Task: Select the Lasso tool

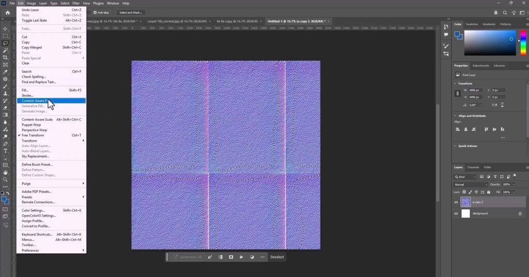Action: click(x=5, y=43)
